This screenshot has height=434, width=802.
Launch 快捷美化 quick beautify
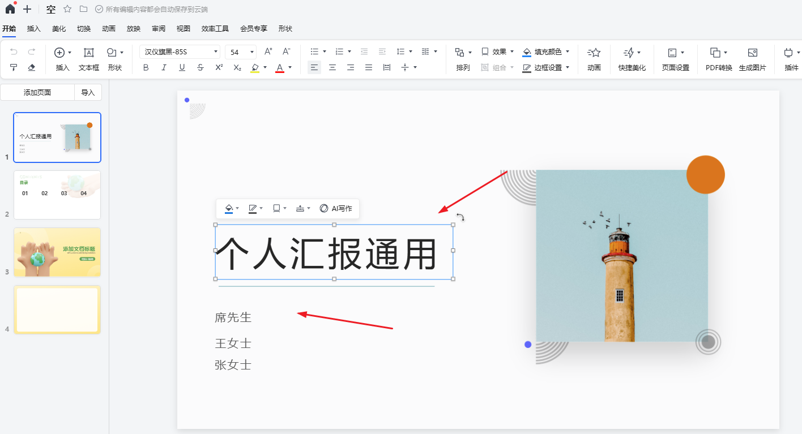click(631, 58)
